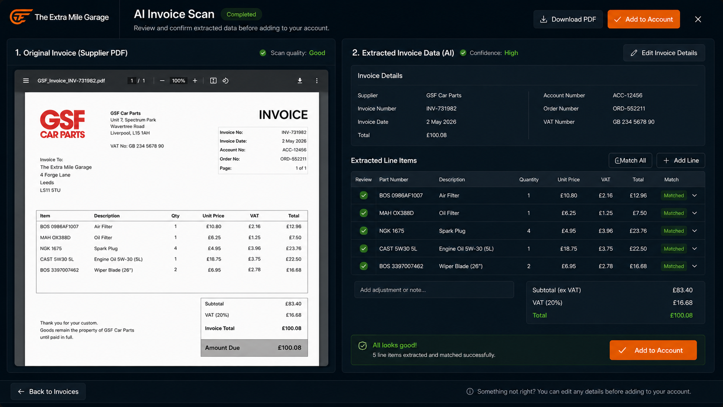Image resolution: width=723 pixels, height=407 pixels.
Task: Open the PDF viewer sidebar menu icon
Action: 26,81
